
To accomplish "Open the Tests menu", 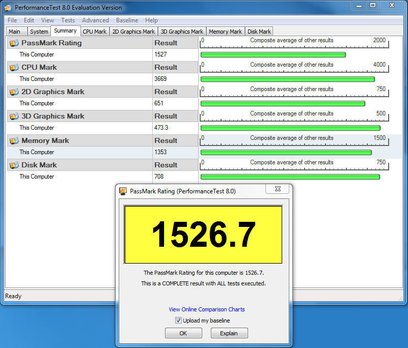I will click(68, 20).
